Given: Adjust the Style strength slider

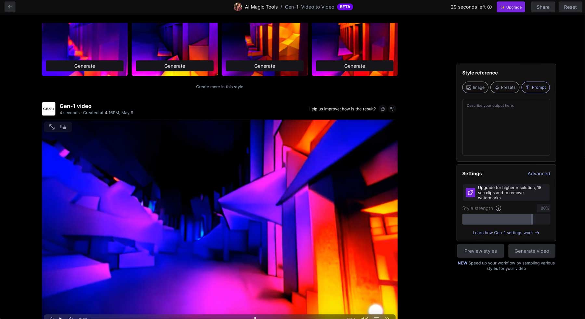Looking at the screenshot, I should [532, 219].
